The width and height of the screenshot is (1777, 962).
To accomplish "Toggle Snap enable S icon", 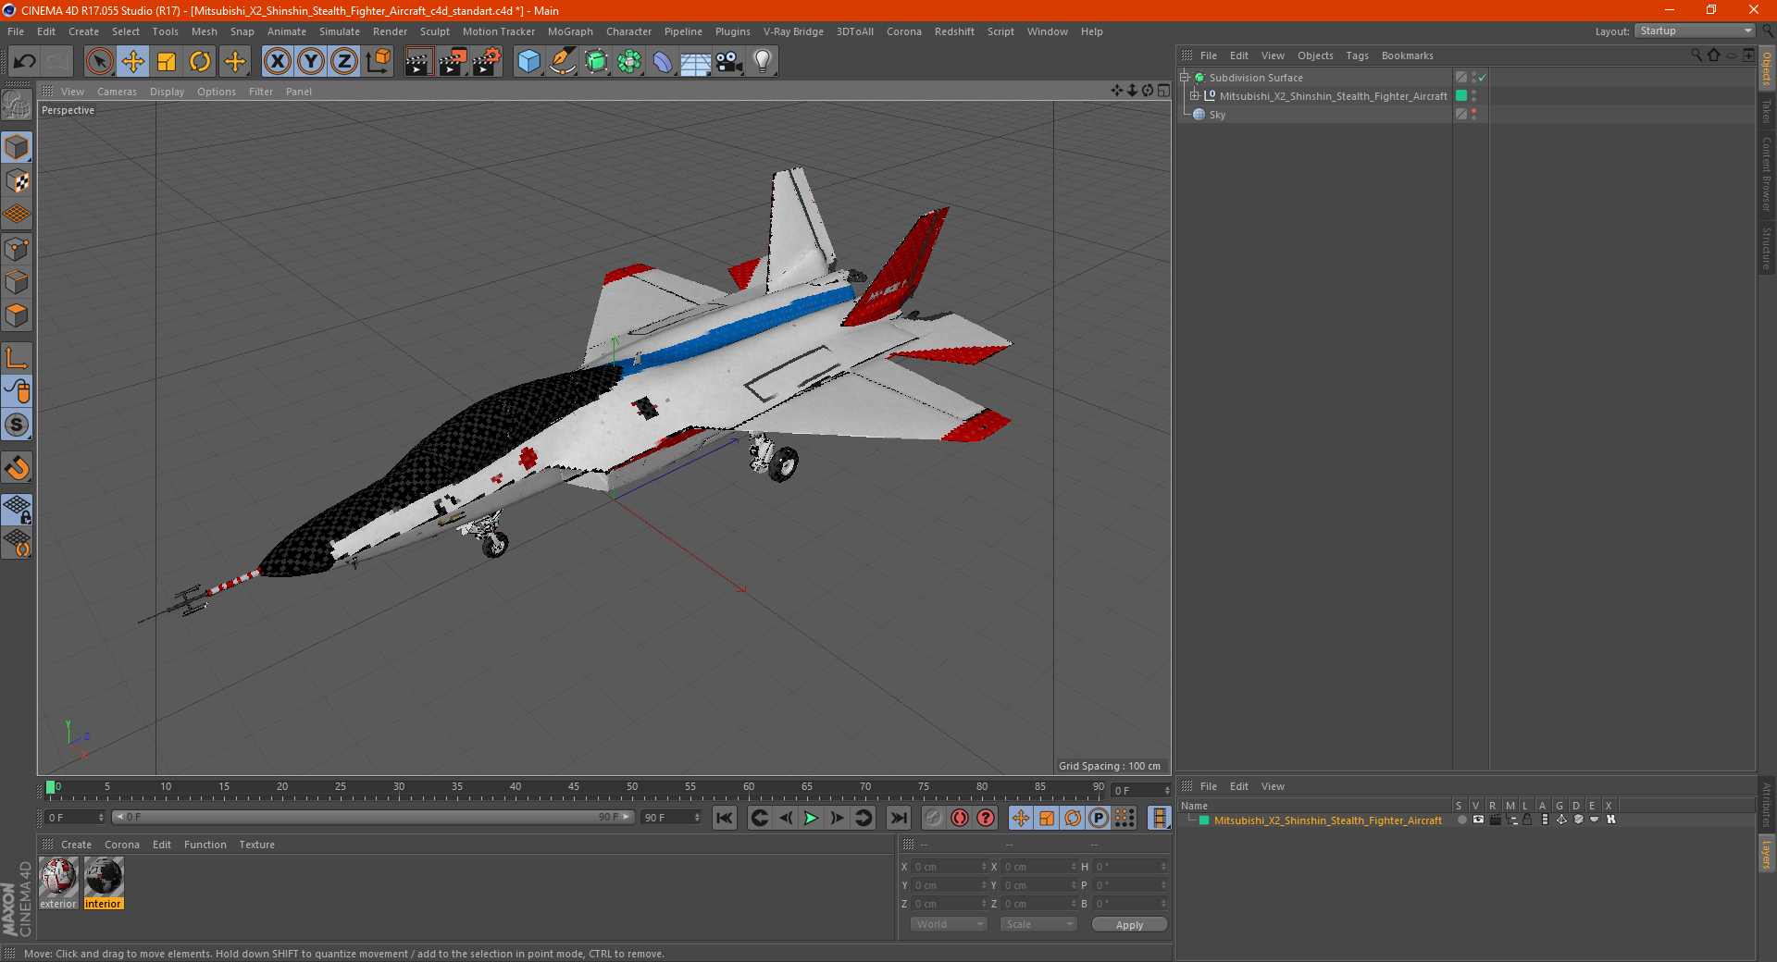I will click(x=17, y=425).
